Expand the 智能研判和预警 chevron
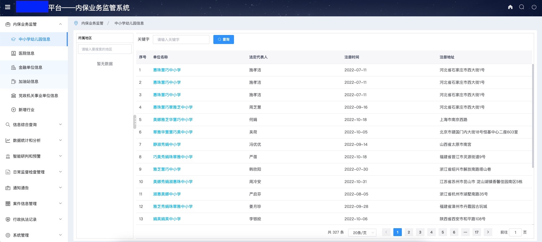The width and height of the screenshot is (542, 242). 60,156
